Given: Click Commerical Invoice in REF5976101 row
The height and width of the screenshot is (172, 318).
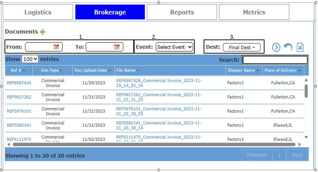Looking at the screenshot, I should click(53, 111).
